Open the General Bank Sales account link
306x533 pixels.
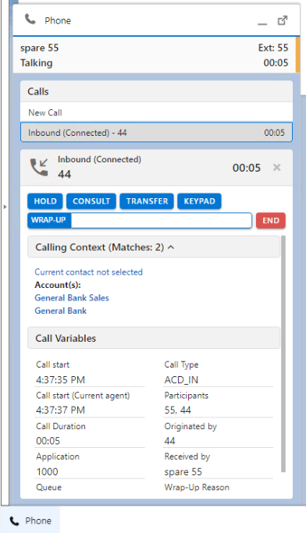click(72, 298)
